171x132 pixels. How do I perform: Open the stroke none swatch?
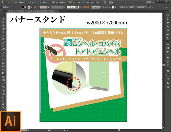point(29,7)
